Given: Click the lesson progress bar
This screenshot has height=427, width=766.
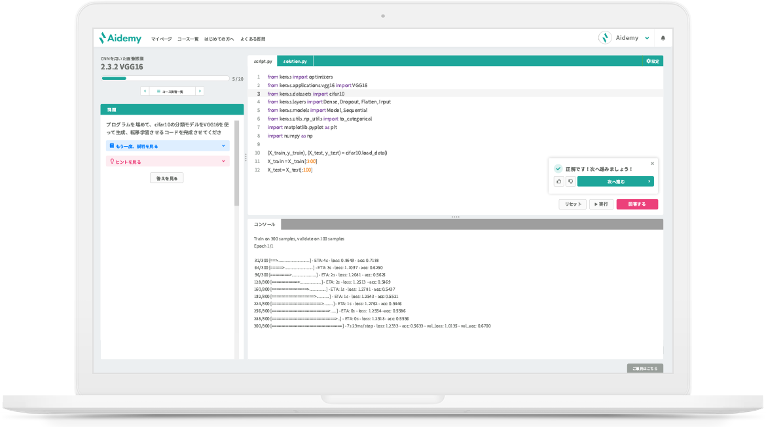Looking at the screenshot, I should point(165,79).
